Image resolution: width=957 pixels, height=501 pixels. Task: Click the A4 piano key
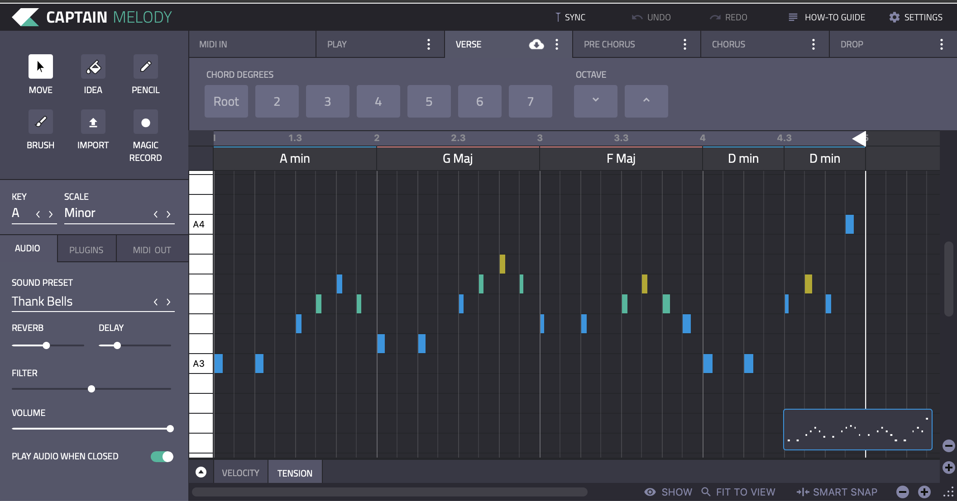pyautogui.click(x=201, y=224)
